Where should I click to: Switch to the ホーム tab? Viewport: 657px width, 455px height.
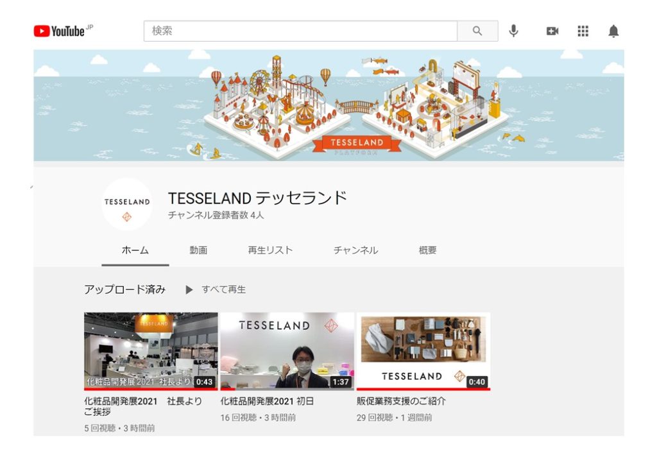135,250
